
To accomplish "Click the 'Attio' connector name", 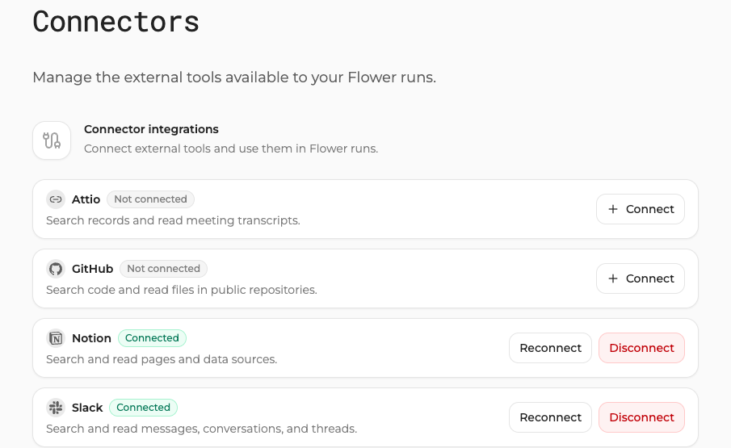I will [86, 199].
